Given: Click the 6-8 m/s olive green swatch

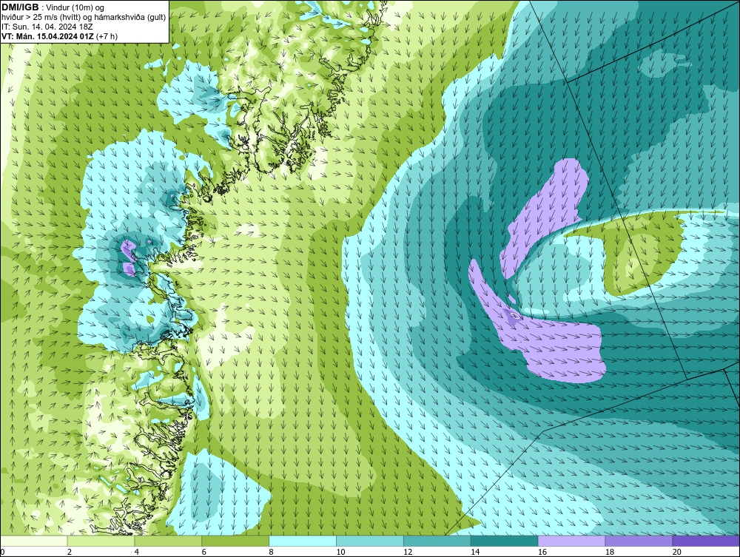Looking at the screenshot, I should point(235,541).
